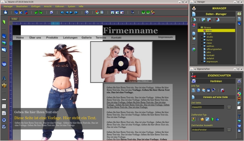Choose the star target window type
Screen dimensions: 244x141
pyautogui.click(x=202, y=119)
